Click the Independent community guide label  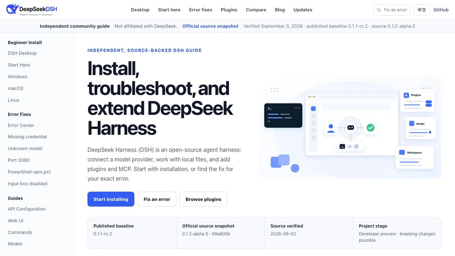click(75, 26)
